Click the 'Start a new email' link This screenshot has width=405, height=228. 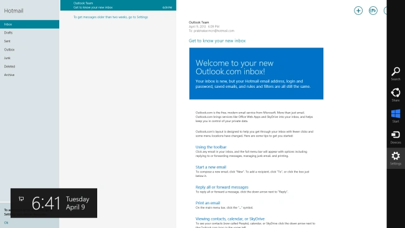(x=211, y=167)
